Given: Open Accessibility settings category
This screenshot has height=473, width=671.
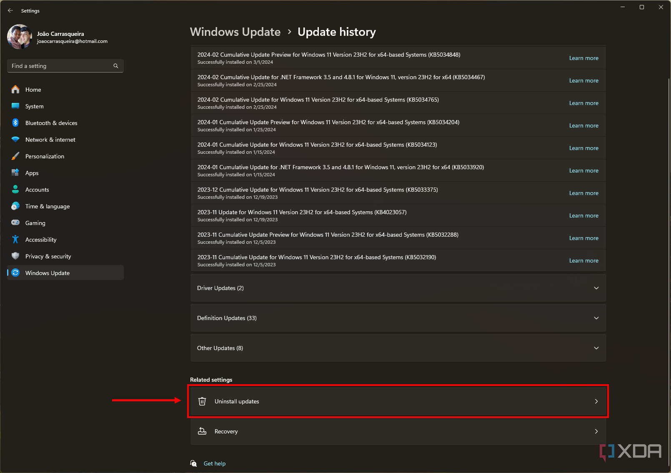Looking at the screenshot, I should coord(65,240).
